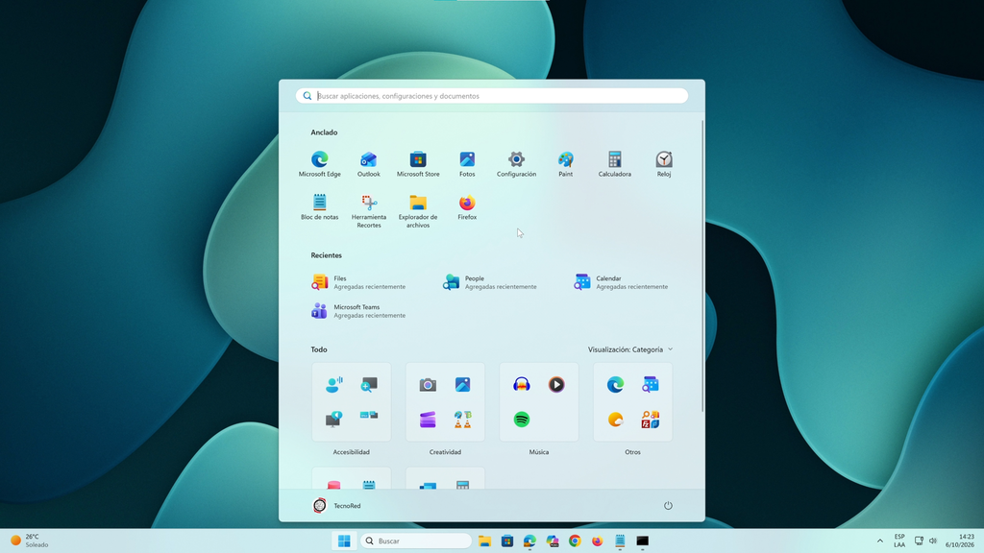Open voice access icon in Accesibilidad
Image resolution: width=984 pixels, height=553 pixels.
pos(333,384)
